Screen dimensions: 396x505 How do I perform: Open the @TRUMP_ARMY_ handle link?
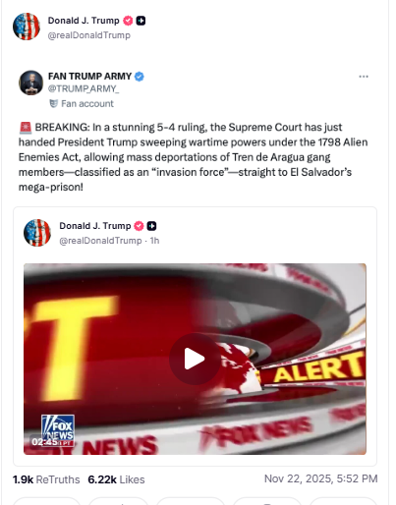(84, 89)
